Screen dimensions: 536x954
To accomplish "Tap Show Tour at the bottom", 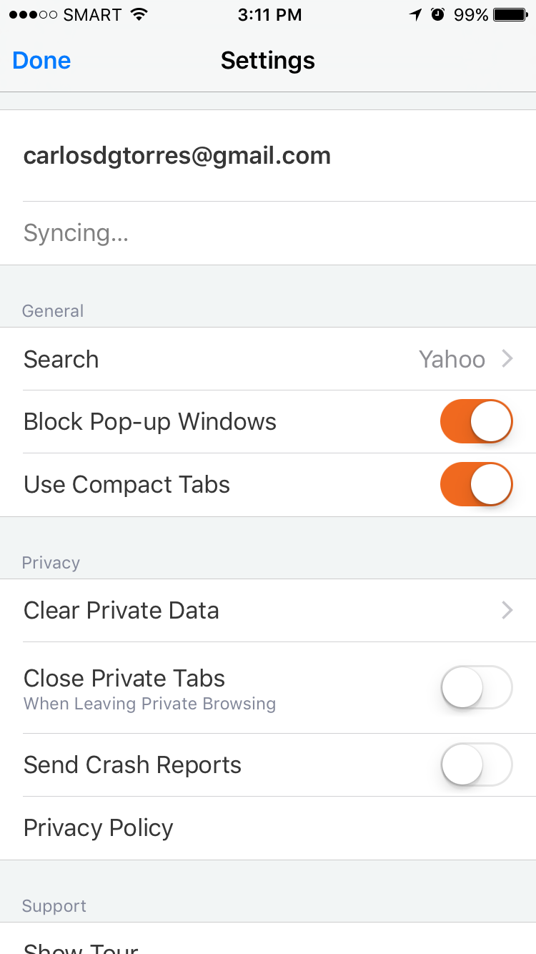I will pos(81,945).
